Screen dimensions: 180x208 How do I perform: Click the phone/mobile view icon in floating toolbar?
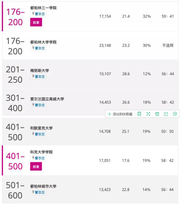pyautogui.click(x=139, y=114)
